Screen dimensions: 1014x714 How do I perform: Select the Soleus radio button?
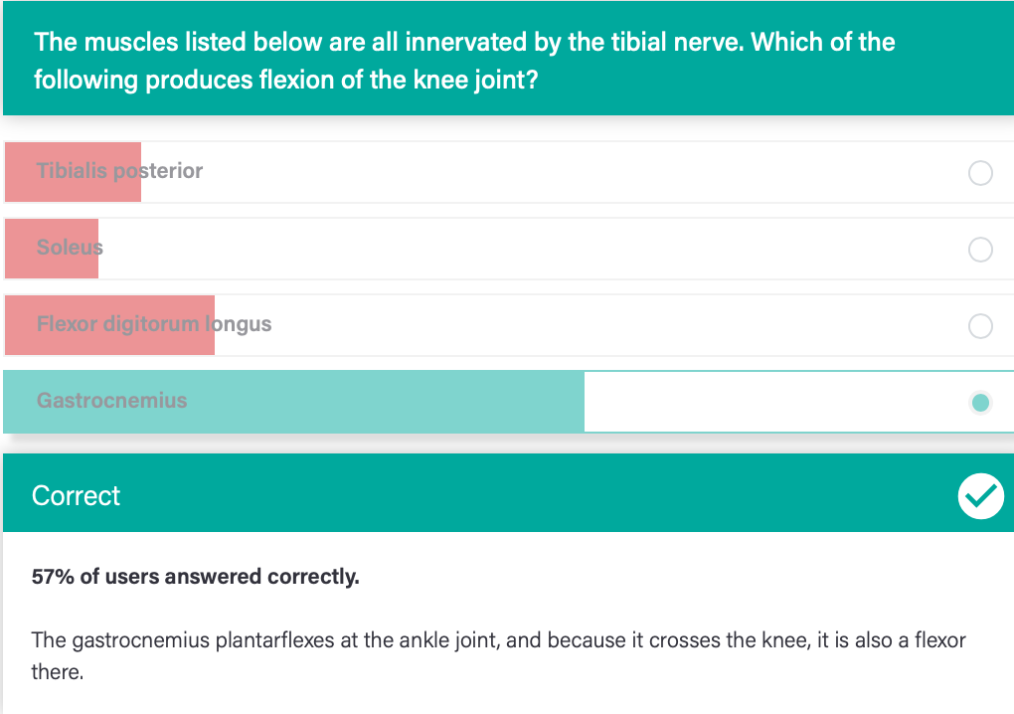tap(980, 249)
